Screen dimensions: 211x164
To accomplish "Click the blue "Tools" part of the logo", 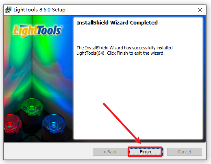I will [x=49, y=30].
